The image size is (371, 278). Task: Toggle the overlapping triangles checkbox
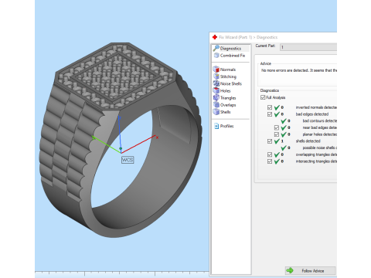(x=270, y=154)
